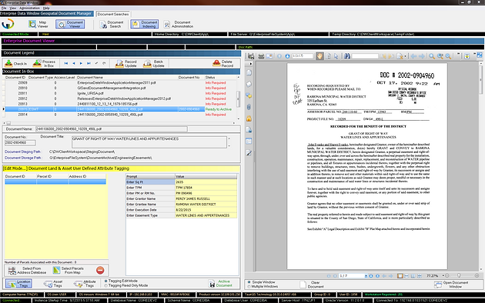This screenshot has height=303, width=485.
Task: Click the Enter Grantor Name value cell
Action: point(206,199)
